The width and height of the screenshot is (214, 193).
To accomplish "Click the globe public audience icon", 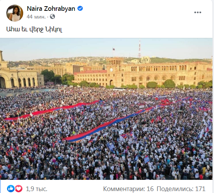I will tap(52, 17).
